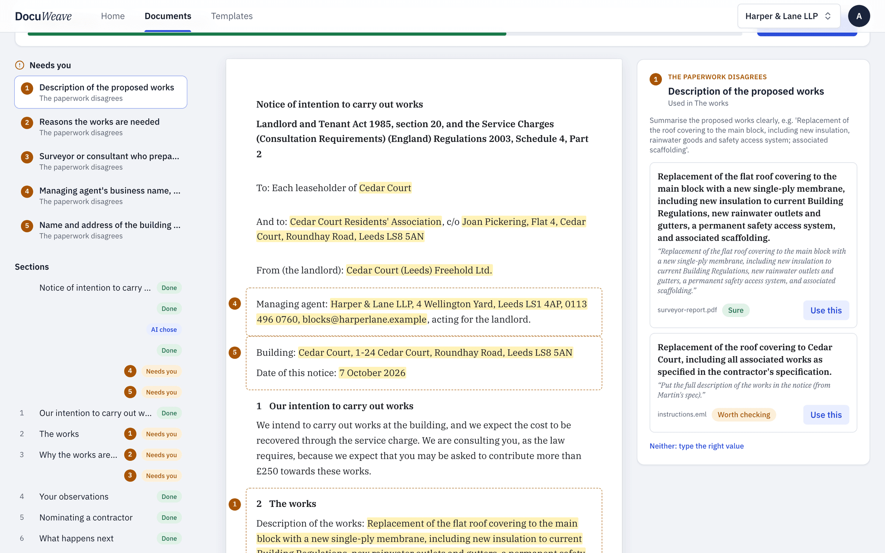Viewport: 885px width, 553px height.
Task: Open the Harper & Lane LLP organisation switcher
Action: pyautogui.click(x=788, y=16)
